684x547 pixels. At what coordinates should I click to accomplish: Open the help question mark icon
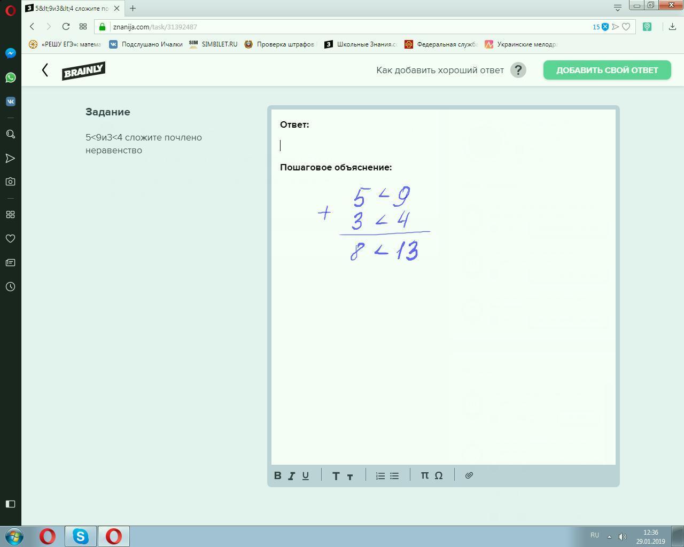[x=518, y=70]
